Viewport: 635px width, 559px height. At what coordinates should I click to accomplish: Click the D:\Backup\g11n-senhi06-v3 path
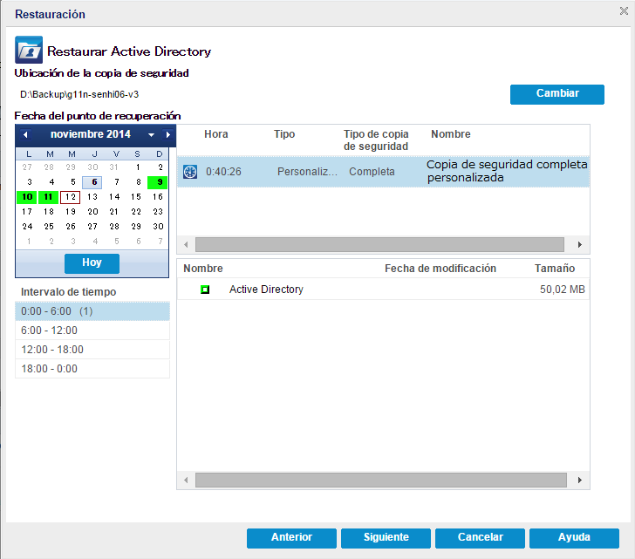pos(79,95)
